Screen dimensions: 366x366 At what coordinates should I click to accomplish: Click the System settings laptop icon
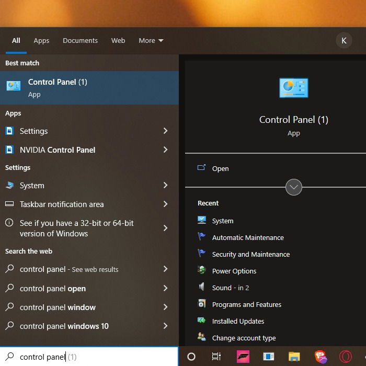(9, 185)
